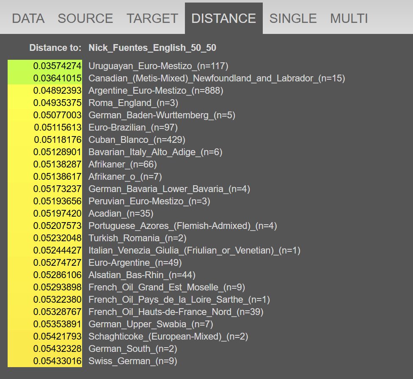
Task: Select the Canadian Metis-Mixed Newfoundland and Labrador row
Action: [x=217, y=78]
